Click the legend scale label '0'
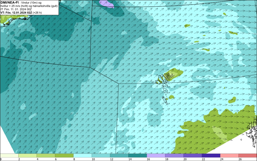 pyautogui.click(x=1, y=159)
